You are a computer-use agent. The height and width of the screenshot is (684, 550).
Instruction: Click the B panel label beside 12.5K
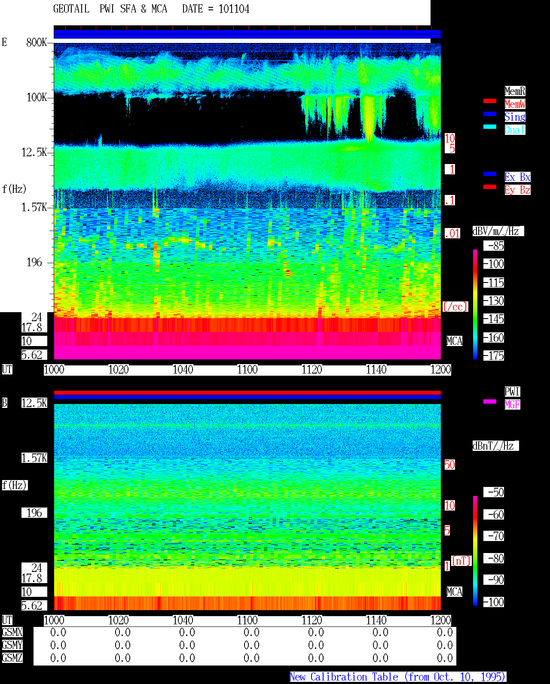point(4,403)
